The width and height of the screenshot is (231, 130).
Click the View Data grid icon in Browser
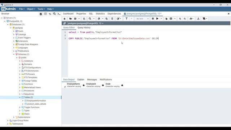[45, 14]
